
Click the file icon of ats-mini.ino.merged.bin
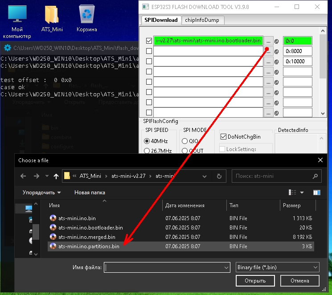tap(53, 237)
